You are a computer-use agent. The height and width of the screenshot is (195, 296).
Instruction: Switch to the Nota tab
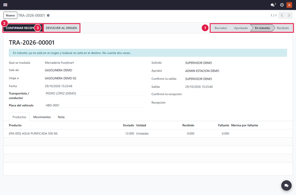pyautogui.click(x=61, y=117)
